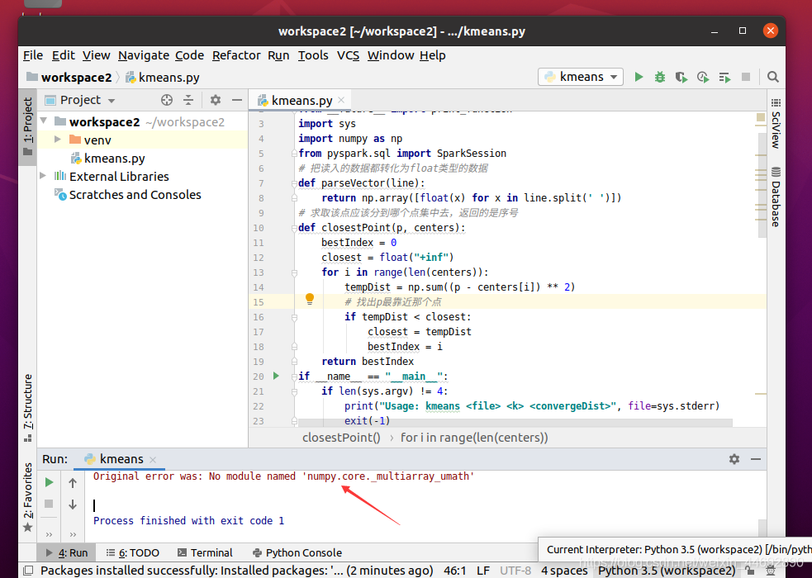This screenshot has height=578, width=812.
Task: Click the LF line separator in status bar
Action: pos(483,571)
